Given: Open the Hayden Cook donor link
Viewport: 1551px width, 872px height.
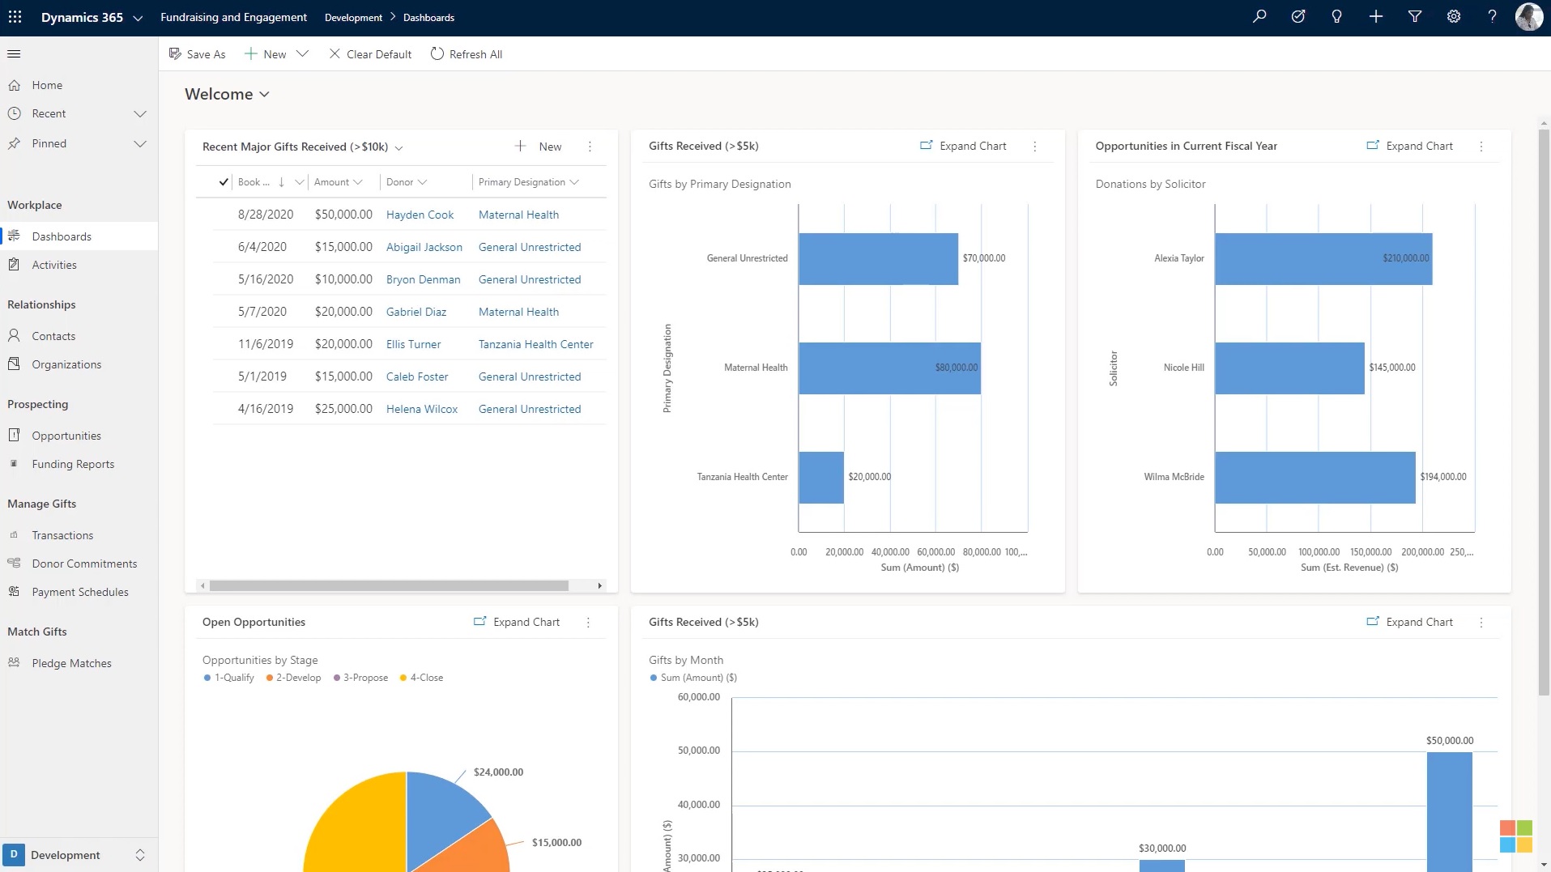Looking at the screenshot, I should click(420, 215).
